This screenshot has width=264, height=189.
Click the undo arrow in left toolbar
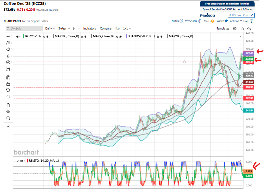[8, 90]
